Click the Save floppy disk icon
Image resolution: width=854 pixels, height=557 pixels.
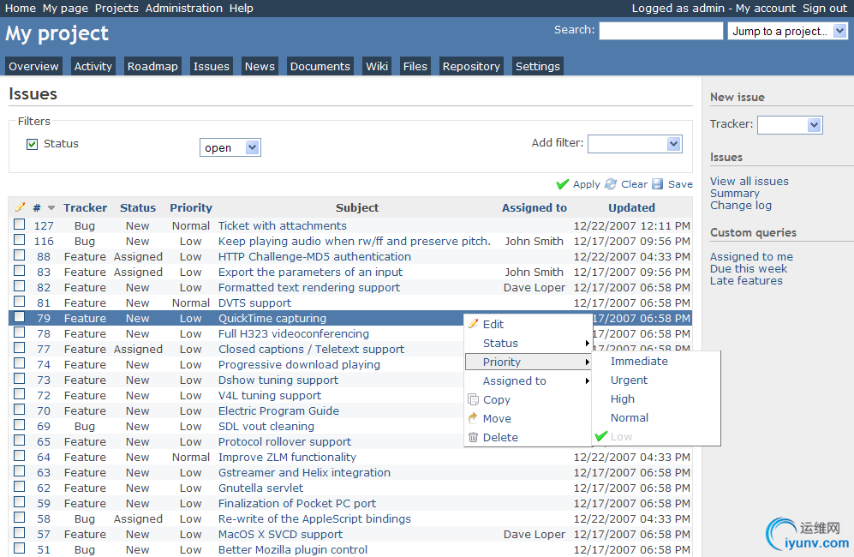(x=657, y=184)
